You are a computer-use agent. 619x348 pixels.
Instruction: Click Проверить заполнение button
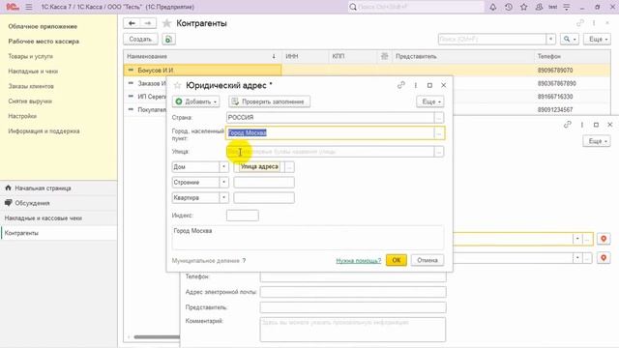(269, 101)
